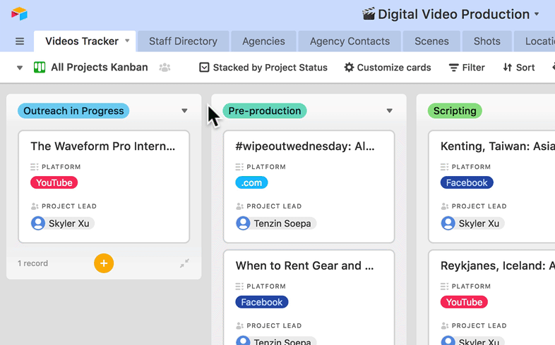The width and height of the screenshot is (555, 345).
Task: Click the Stacked by checkbox-style icon
Action: (x=204, y=68)
